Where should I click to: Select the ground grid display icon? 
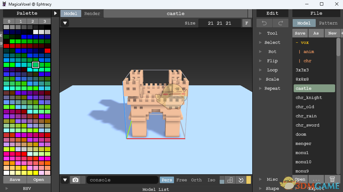coord(230,180)
